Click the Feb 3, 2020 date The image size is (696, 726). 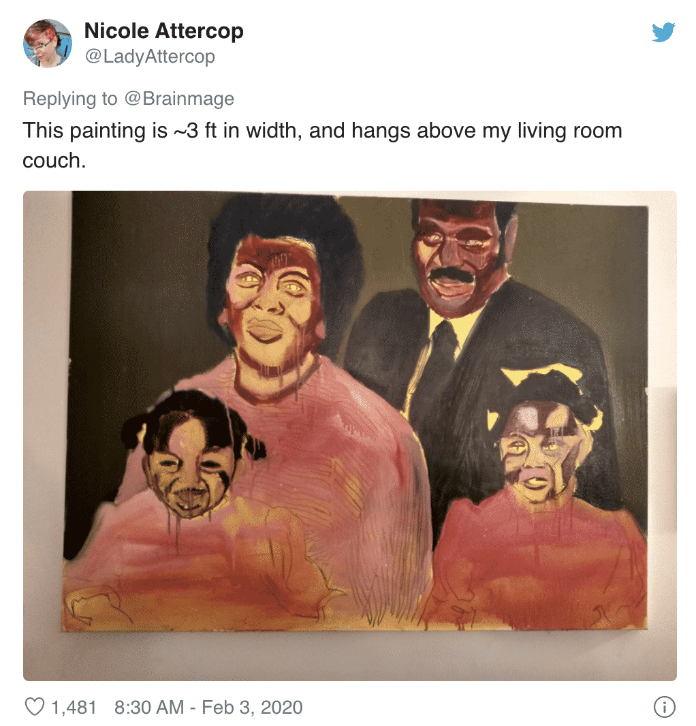(x=253, y=707)
